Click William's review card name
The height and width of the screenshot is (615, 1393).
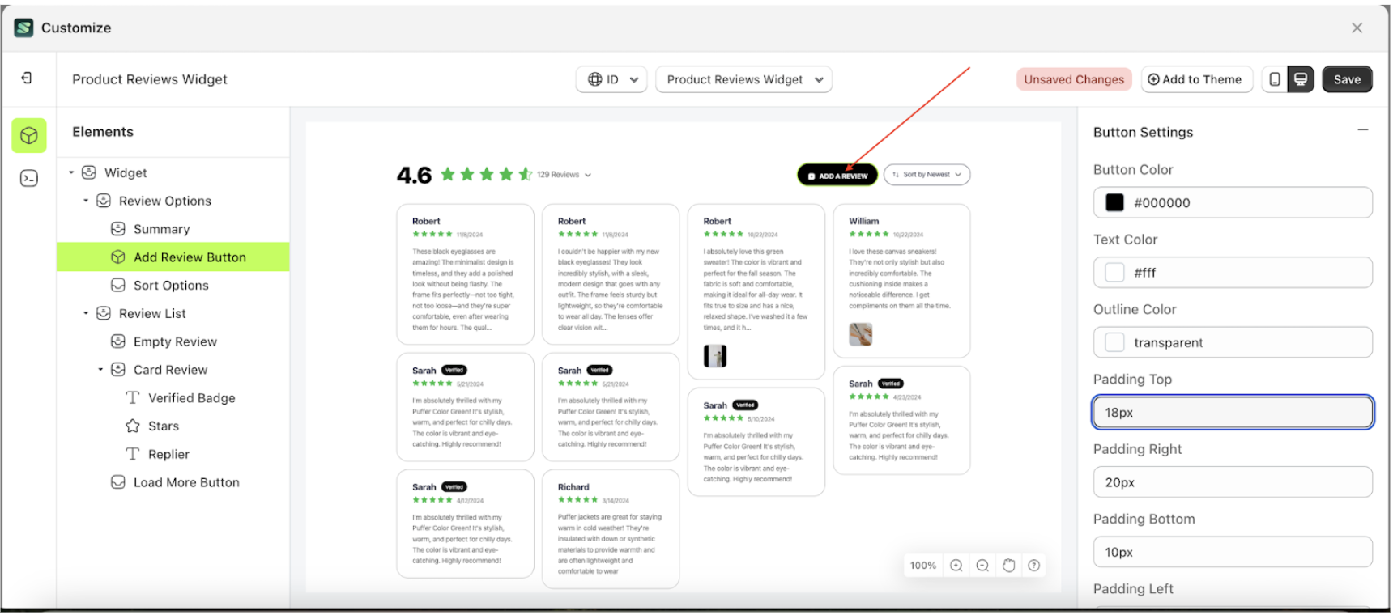(863, 221)
